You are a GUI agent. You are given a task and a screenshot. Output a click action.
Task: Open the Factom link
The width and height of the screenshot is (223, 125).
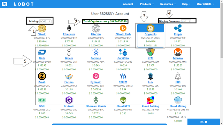pyautogui.click(x=69, y=82)
